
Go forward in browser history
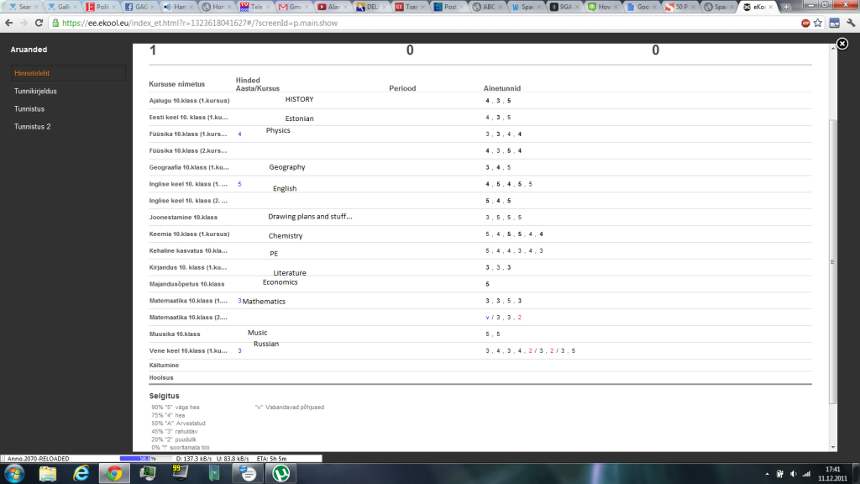[x=24, y=23]
